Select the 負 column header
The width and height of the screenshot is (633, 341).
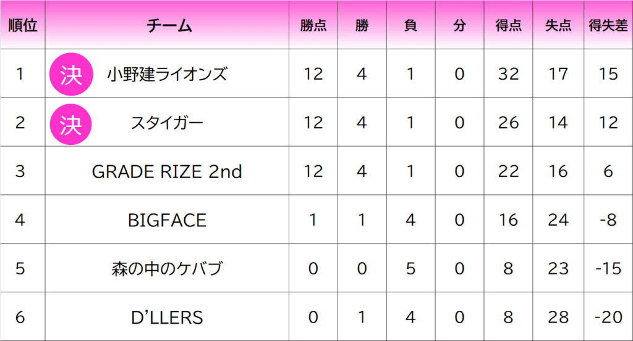410,25
